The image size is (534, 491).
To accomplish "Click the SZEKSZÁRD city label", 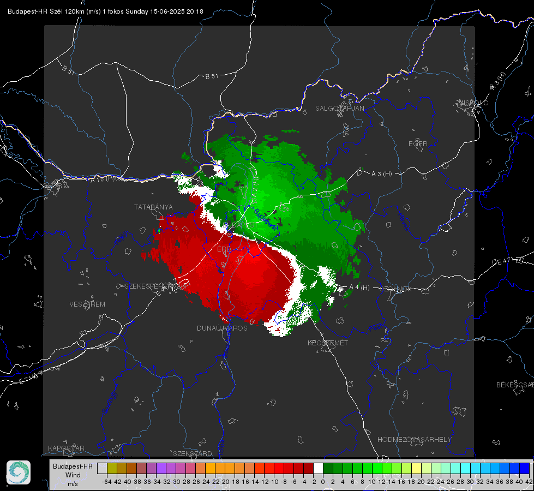I will click(193, 453).
